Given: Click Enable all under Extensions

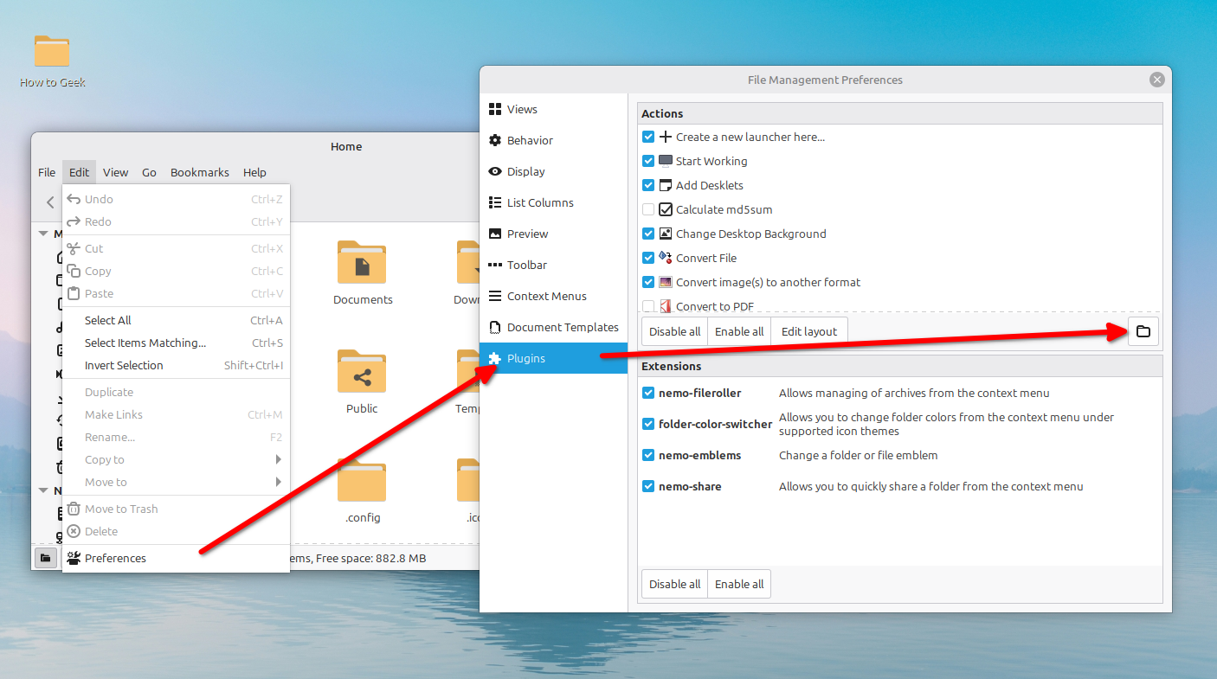Looking at the screenshot, I should click(739, 584).
